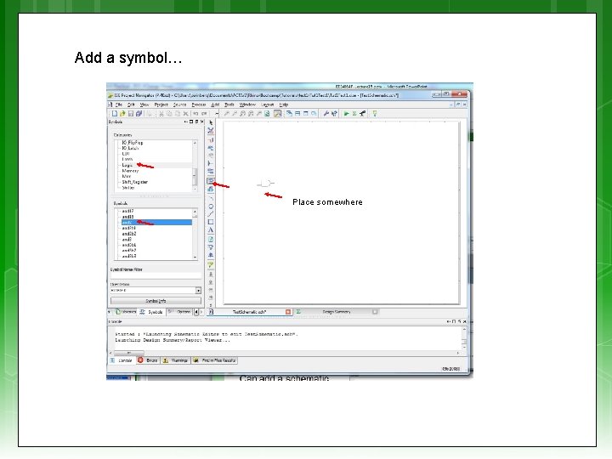Switch to the Console tab
The height and width of the screenshot is (459, 612).
[x=122, y=360]
